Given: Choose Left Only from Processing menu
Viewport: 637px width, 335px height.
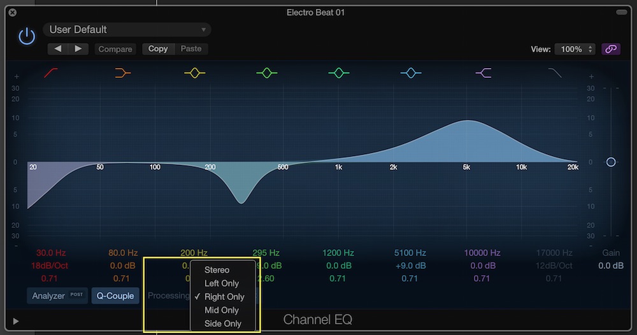Looking at the screenshot, I should pyautogui.click(x=223, y=283).
